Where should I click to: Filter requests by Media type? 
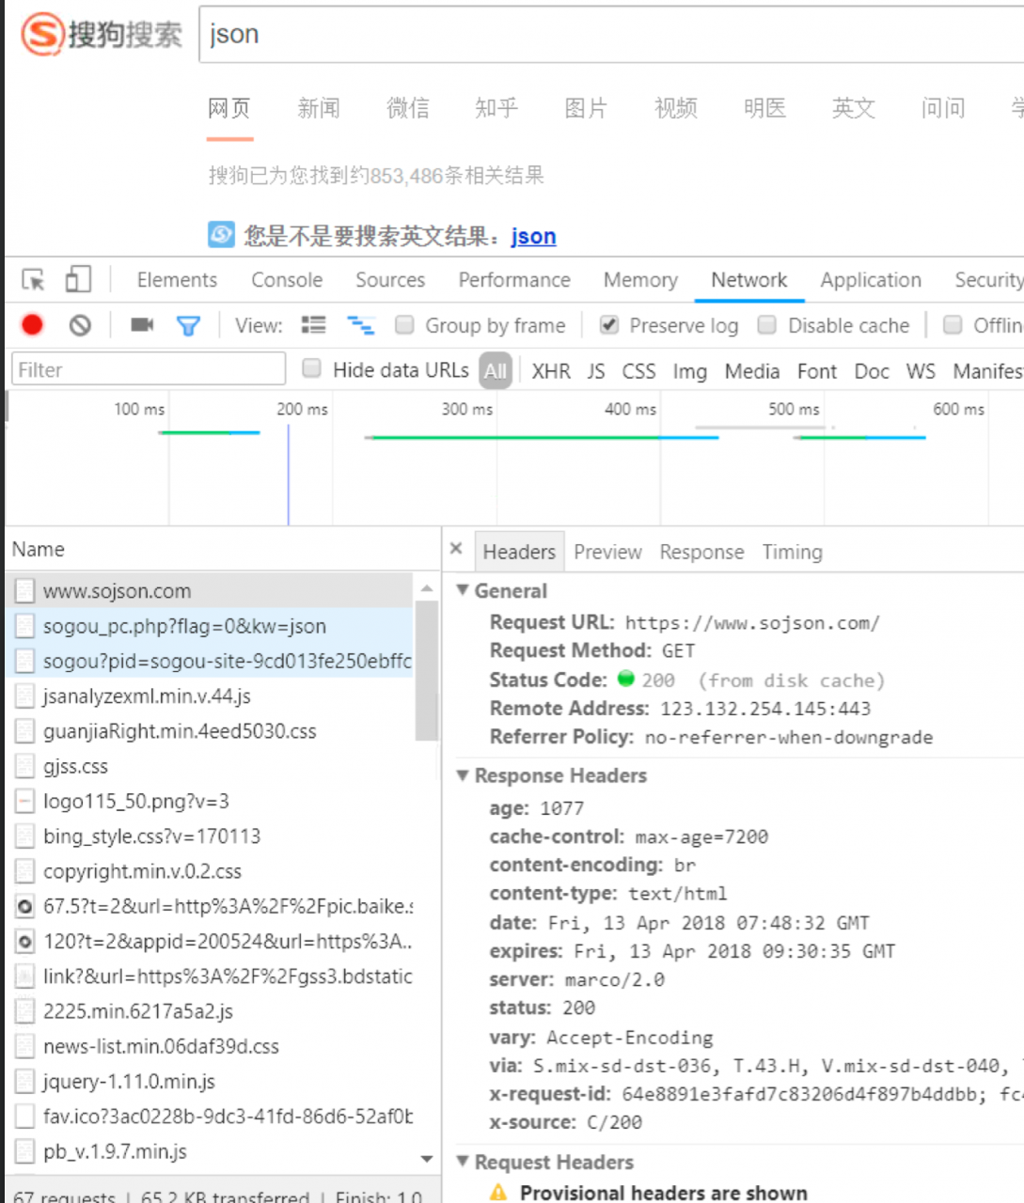752,371
